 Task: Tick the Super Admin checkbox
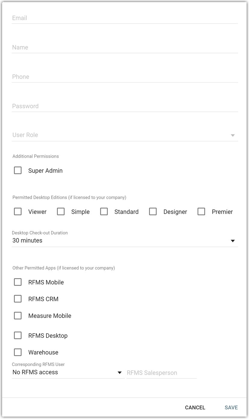[x=18, y=171]
